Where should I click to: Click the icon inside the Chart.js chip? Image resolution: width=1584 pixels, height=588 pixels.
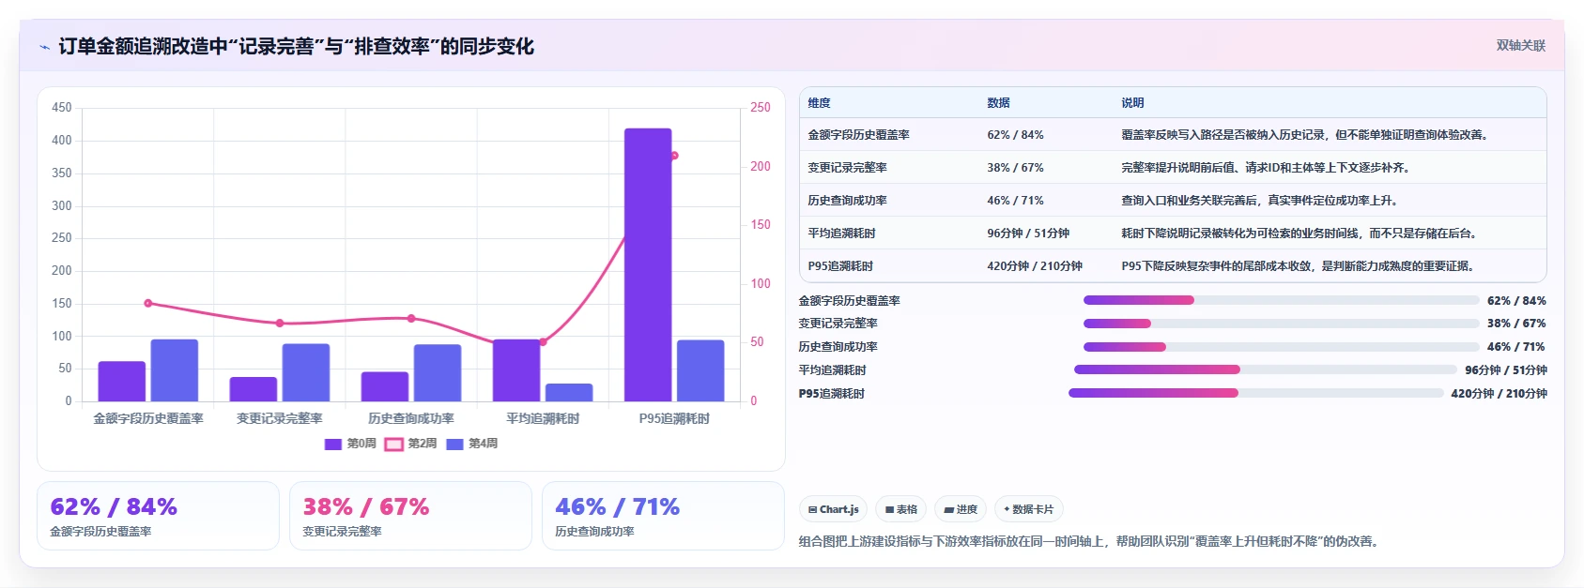tap(813, 510)
